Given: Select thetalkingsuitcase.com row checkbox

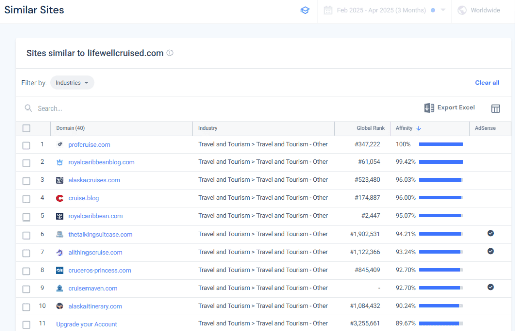Looking at the screenshot, I should coord(26,235).
